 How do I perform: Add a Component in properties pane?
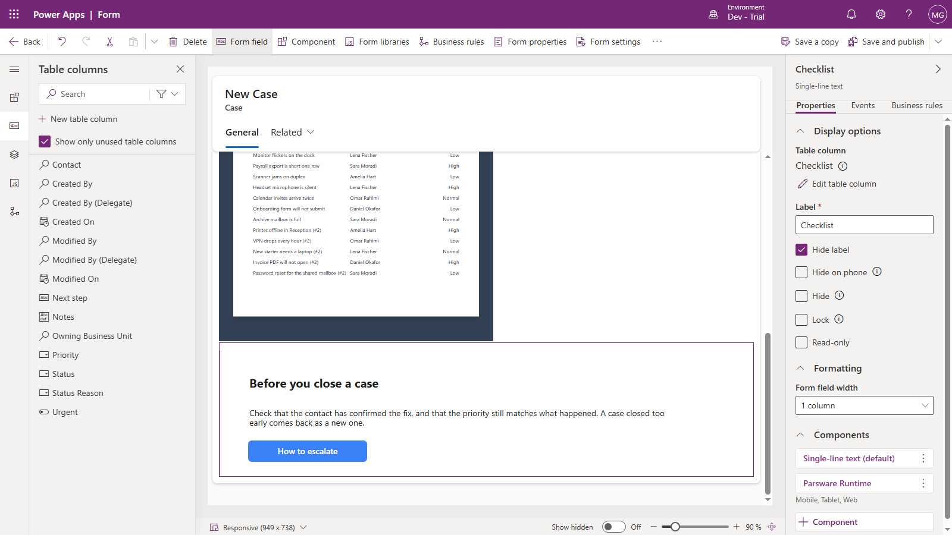click(x=864, y=522)
